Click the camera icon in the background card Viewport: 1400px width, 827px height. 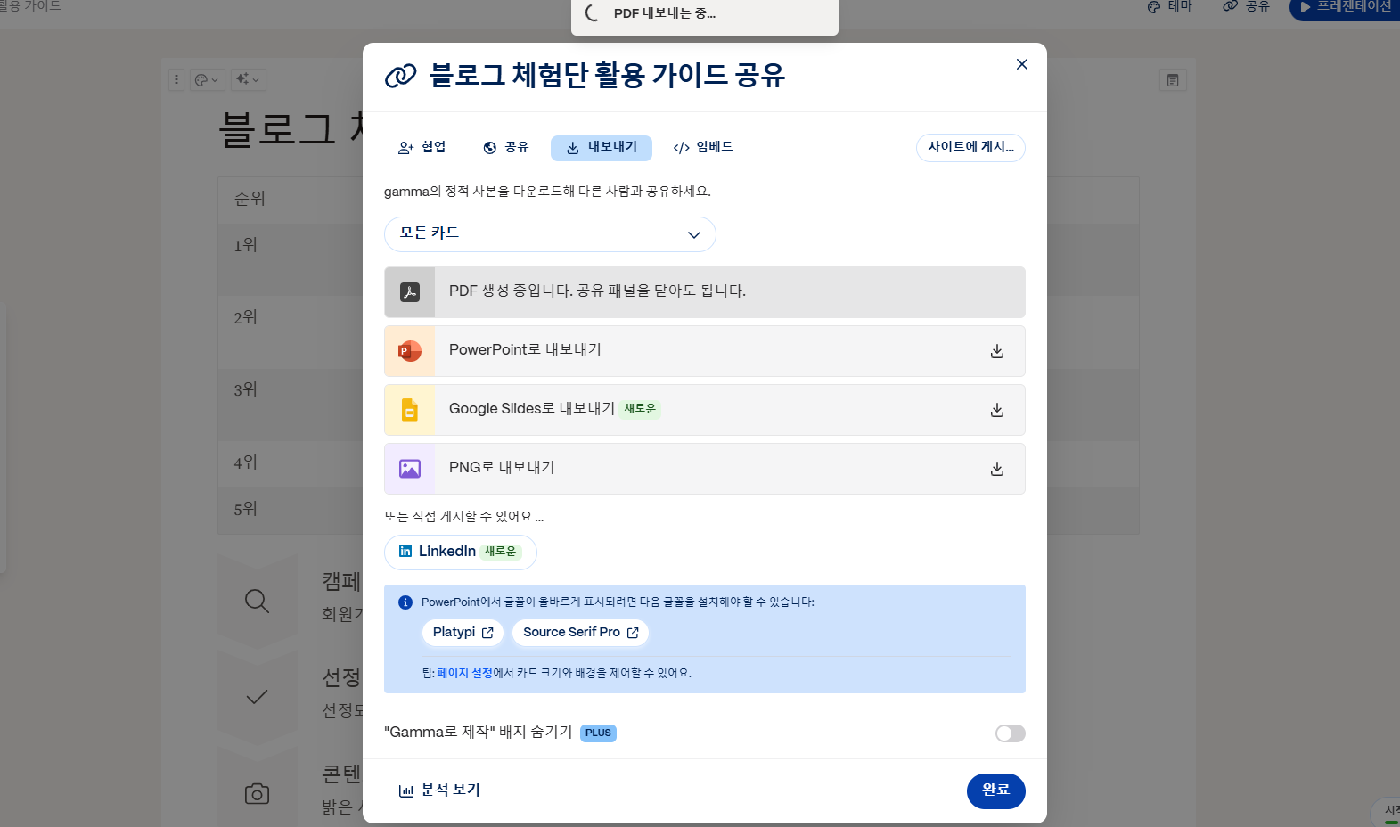click(257, 793)
